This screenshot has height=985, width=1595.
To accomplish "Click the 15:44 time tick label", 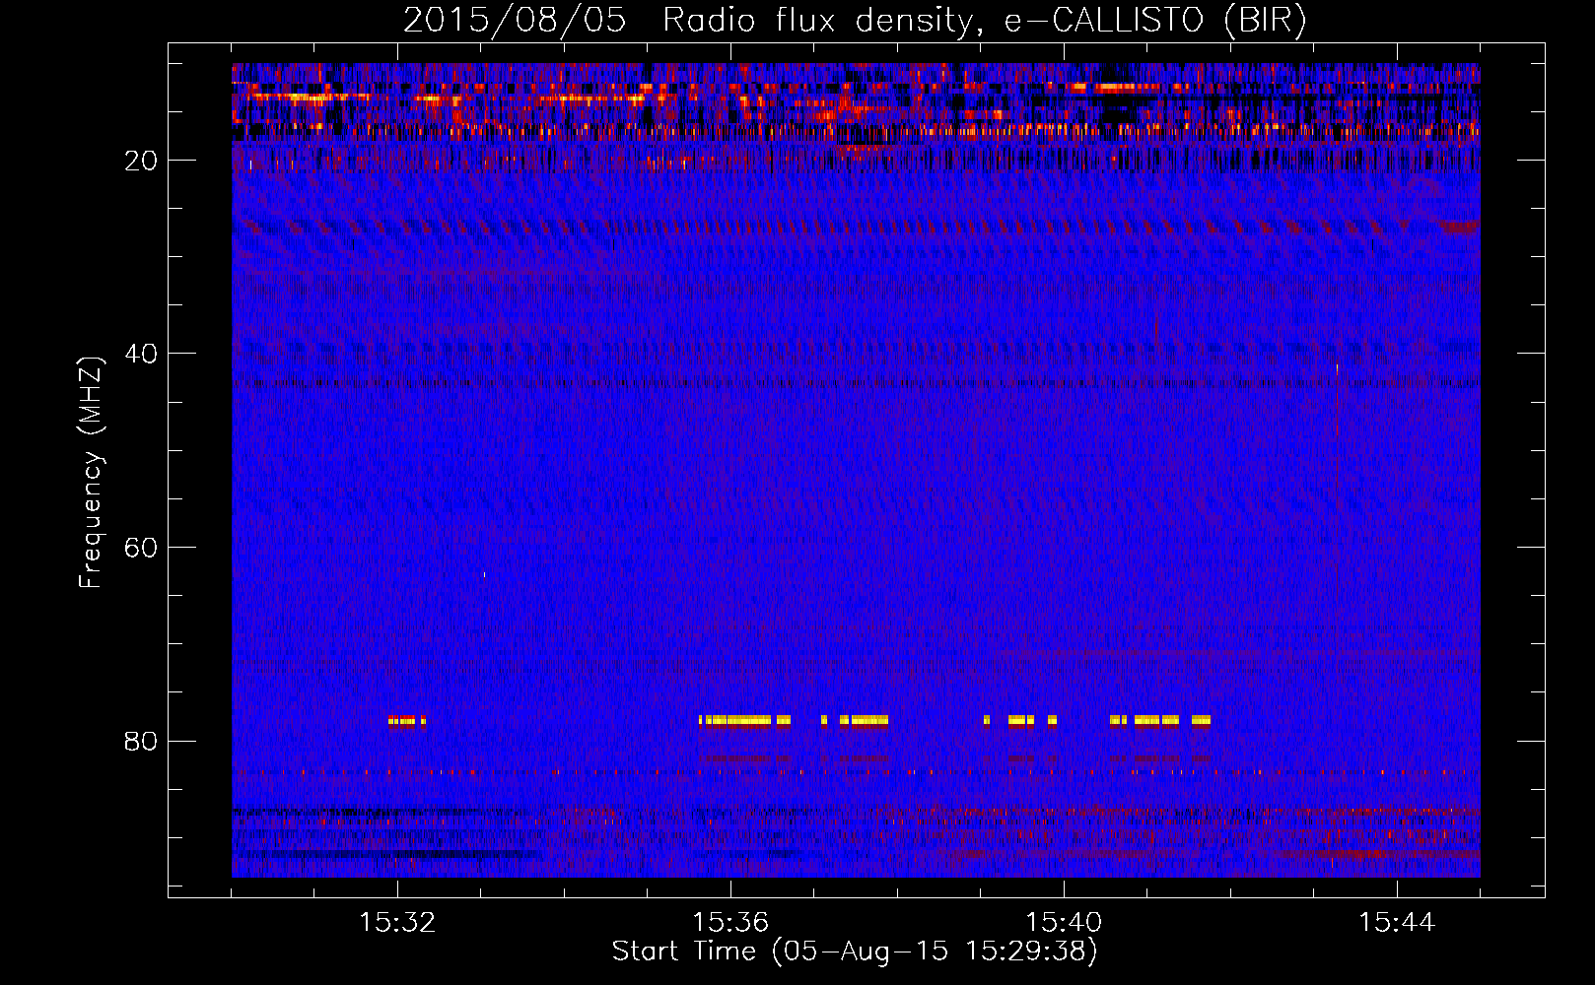I will point(1397,923).
